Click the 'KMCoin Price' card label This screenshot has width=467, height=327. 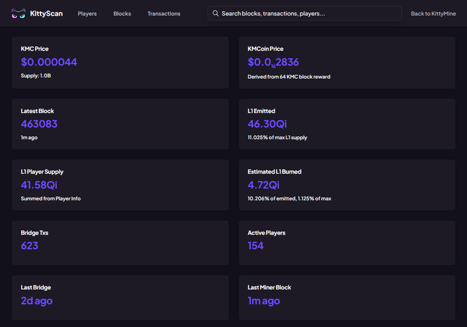point(265,49)
